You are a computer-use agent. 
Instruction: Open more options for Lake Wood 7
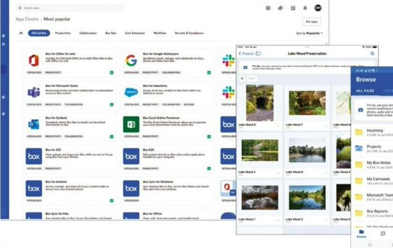pyautogui.click(x=325, y=126)
